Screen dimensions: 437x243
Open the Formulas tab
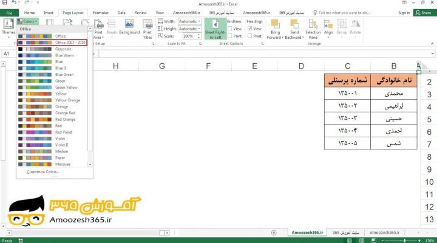100,13
